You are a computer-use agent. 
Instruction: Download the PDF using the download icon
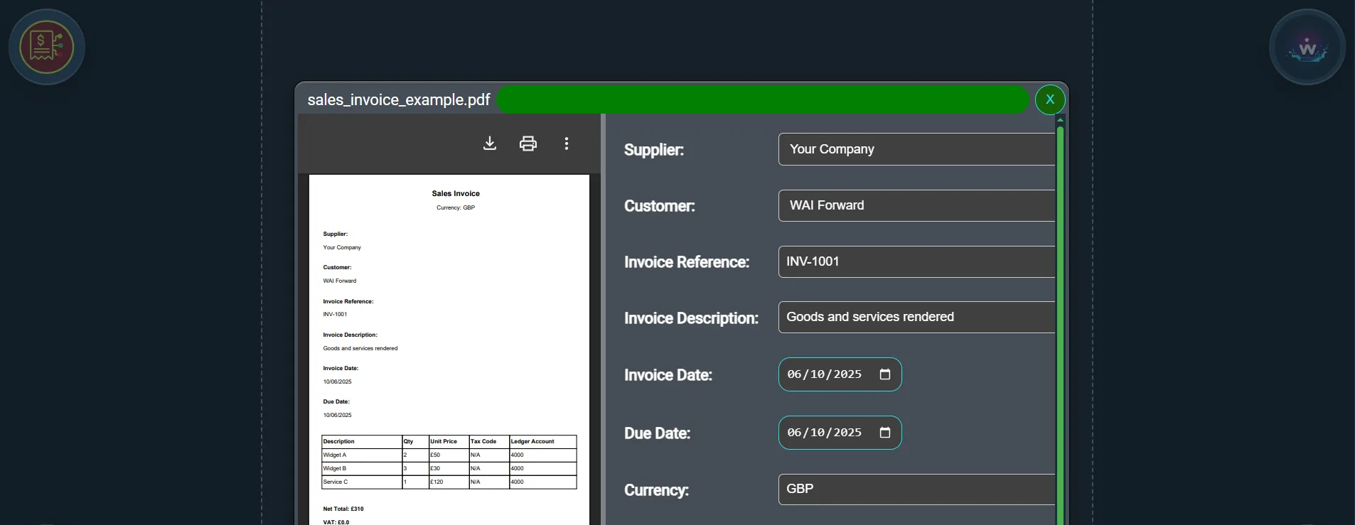tap(490, 144)
